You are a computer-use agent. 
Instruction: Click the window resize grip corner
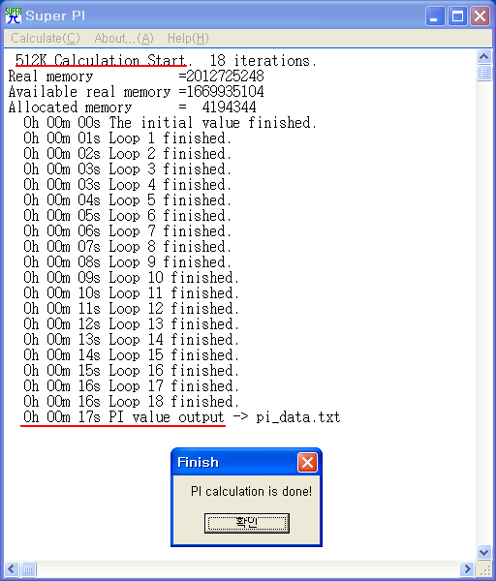pos(484,569)
